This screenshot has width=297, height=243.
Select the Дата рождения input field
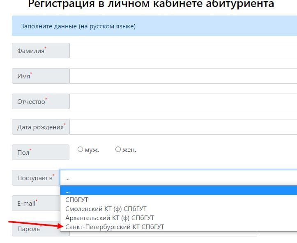coord(183,127)
